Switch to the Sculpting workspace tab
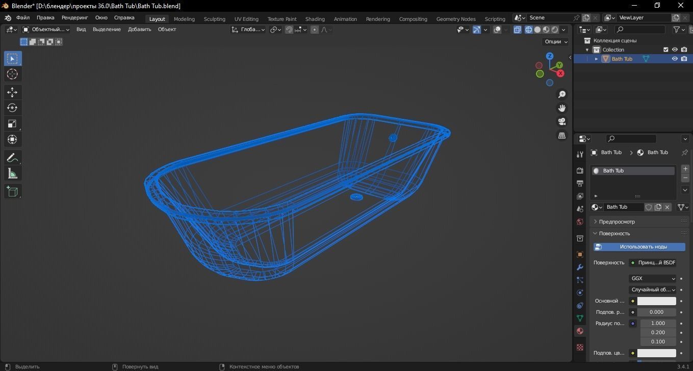The image size is (693, 371). 214,19
